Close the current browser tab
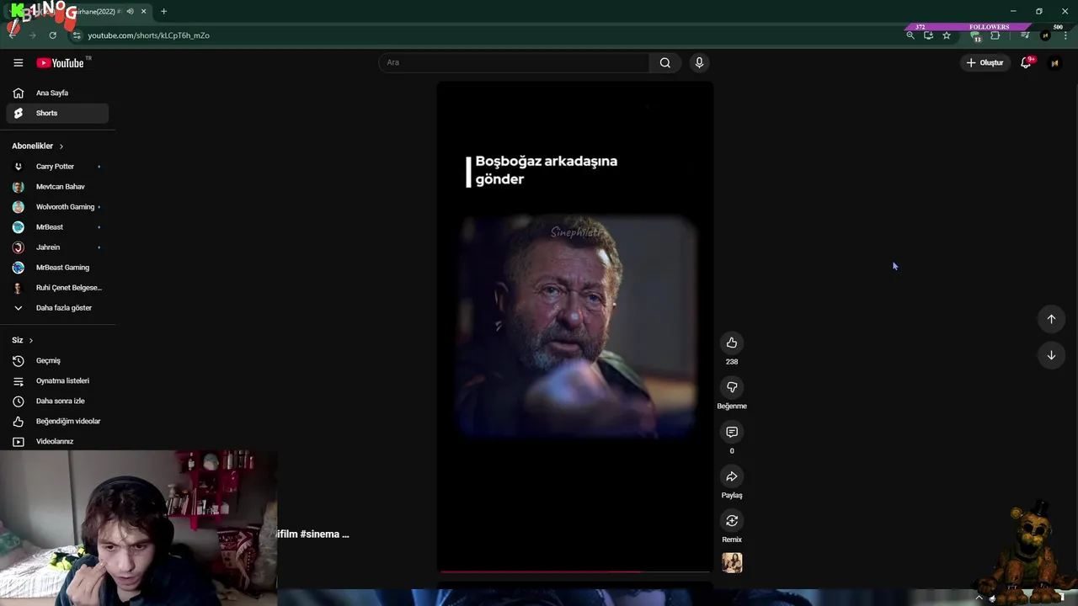Screen dimensions: 1078x606 (x=143, y=12)
